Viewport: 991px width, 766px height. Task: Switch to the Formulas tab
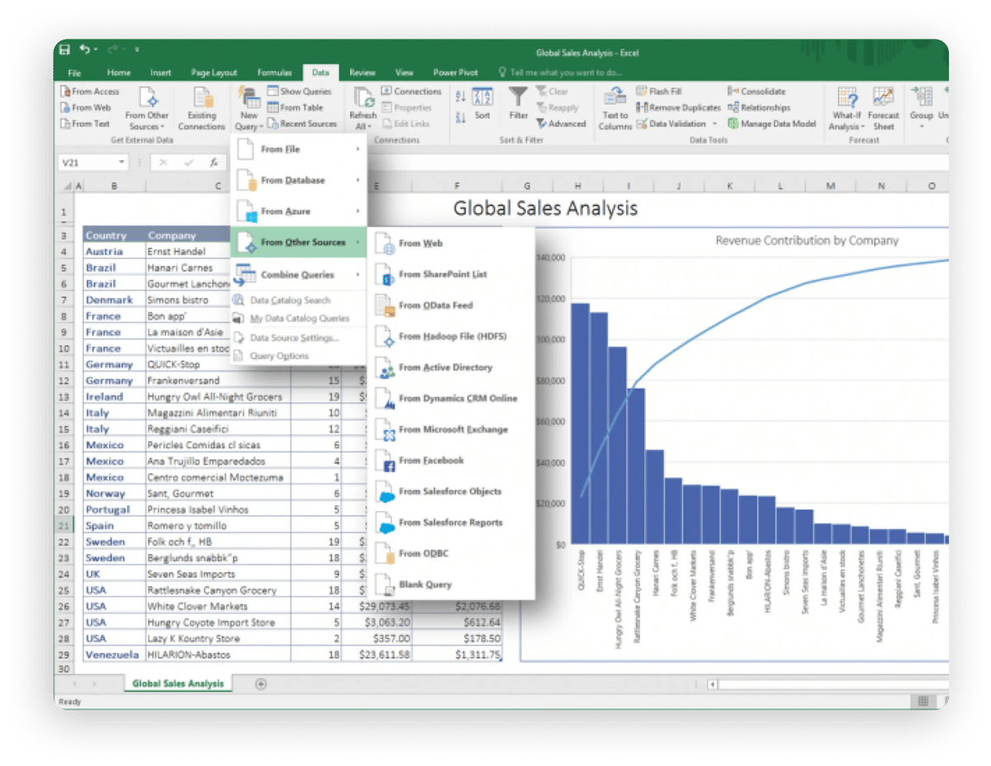(274, 73)
